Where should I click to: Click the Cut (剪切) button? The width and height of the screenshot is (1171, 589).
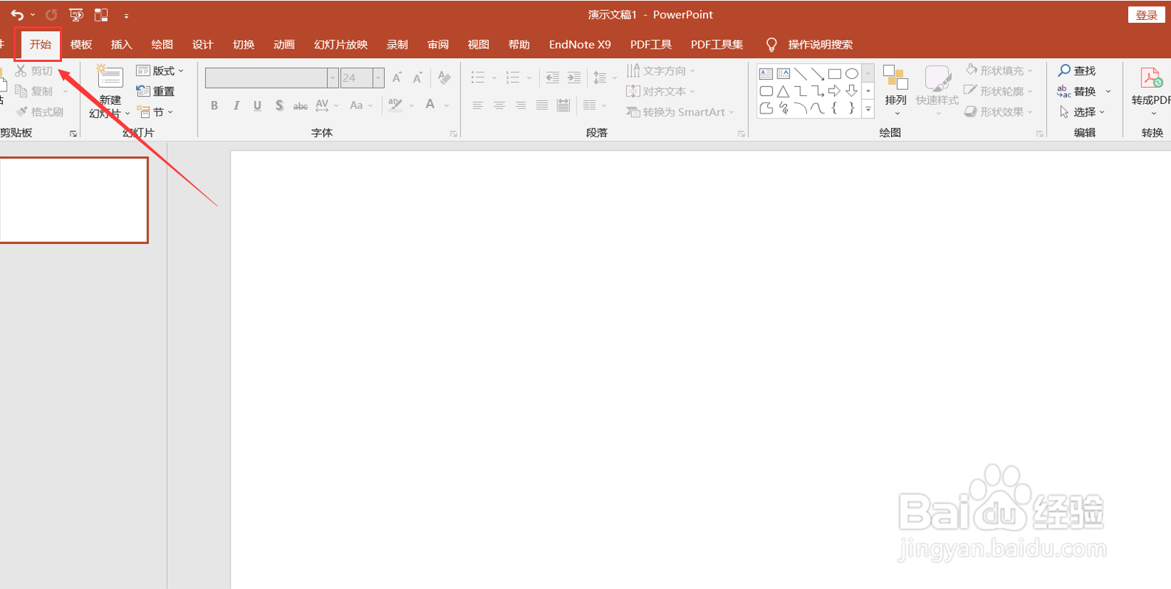coord(34,71)
